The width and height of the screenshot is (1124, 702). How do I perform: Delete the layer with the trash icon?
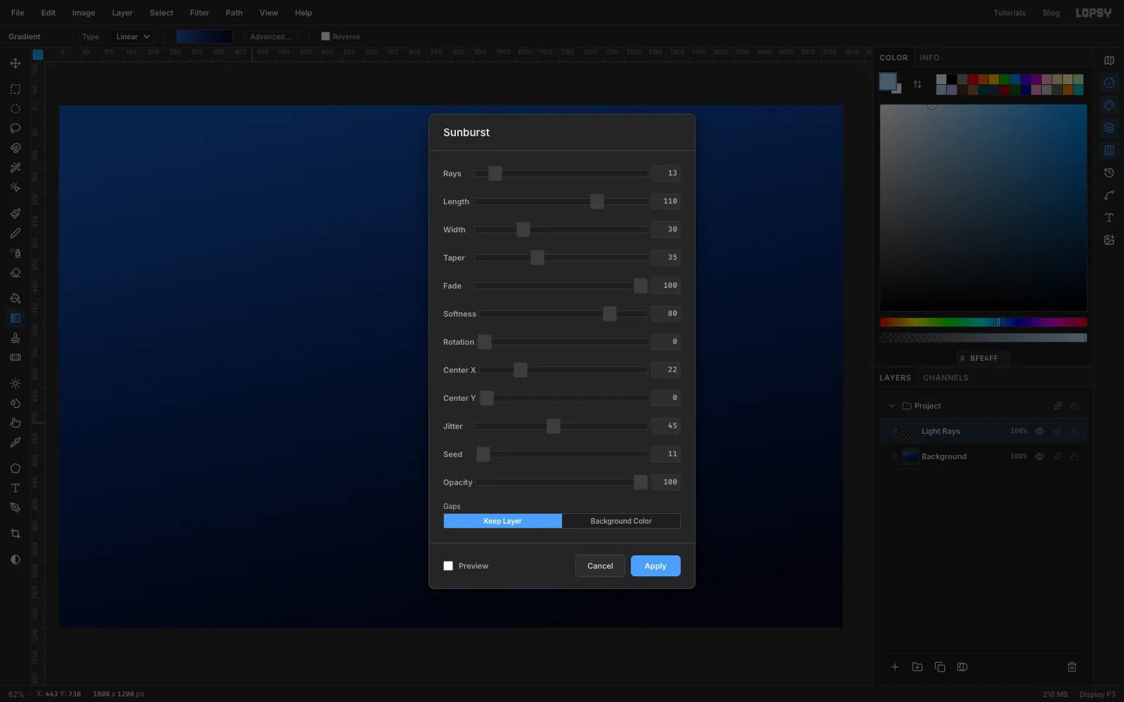tap(1072, 667)
